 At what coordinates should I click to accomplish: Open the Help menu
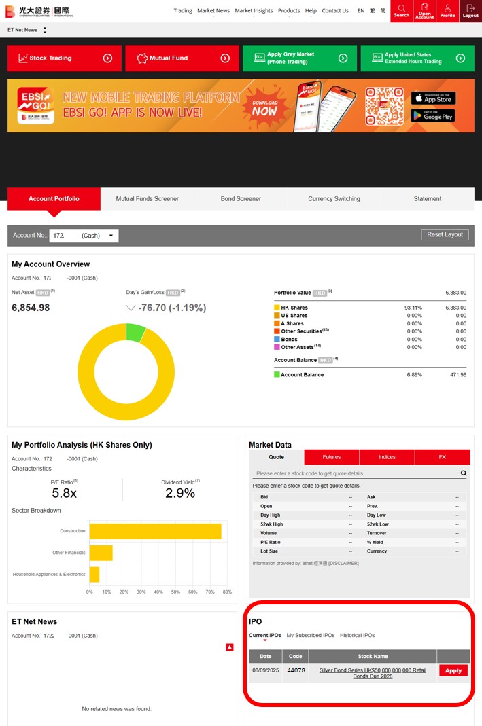coord(311,11)
